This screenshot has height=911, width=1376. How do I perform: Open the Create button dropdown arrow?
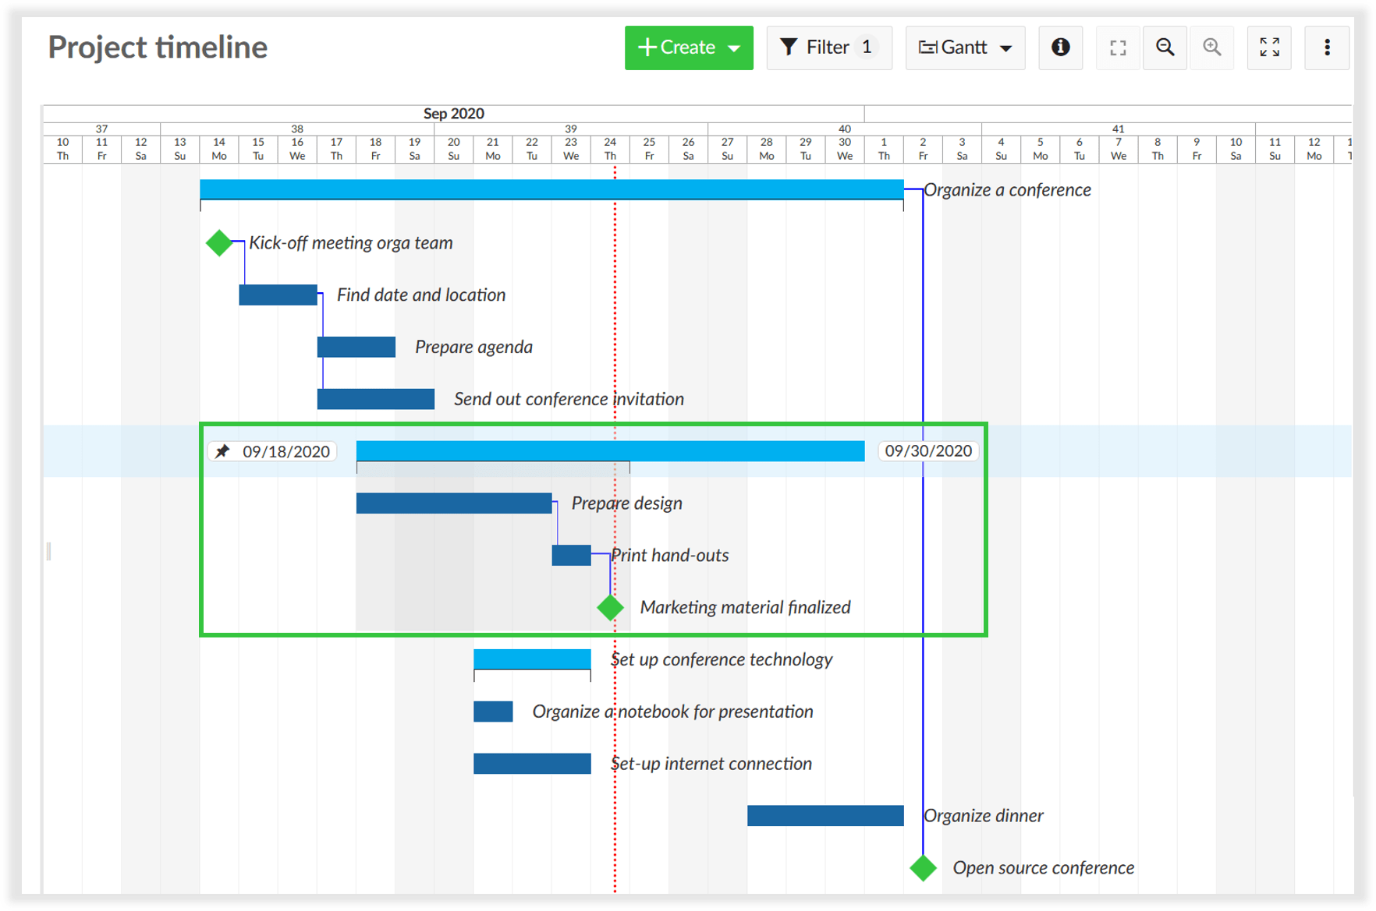734,48
